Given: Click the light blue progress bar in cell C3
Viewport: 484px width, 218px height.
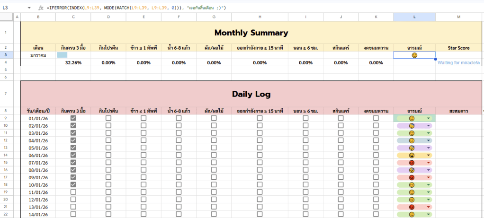Looking at the screenshot, I should (62, 55).
